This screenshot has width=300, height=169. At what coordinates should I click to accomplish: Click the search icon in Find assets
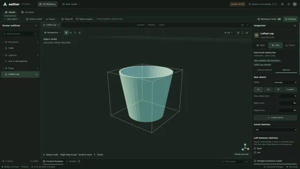223,161
